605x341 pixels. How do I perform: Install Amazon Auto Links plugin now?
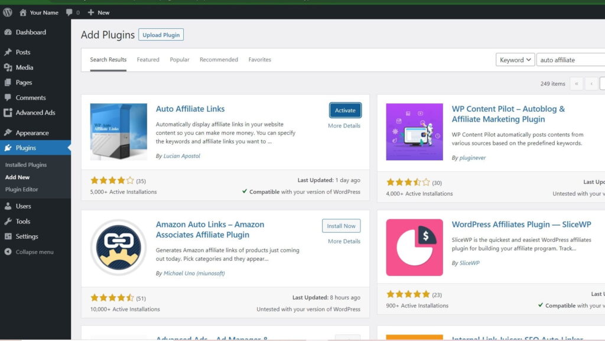tap(341, 226)
